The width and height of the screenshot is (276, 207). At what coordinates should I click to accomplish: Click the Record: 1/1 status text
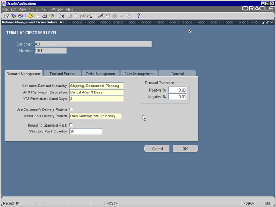tap(11, 203)
